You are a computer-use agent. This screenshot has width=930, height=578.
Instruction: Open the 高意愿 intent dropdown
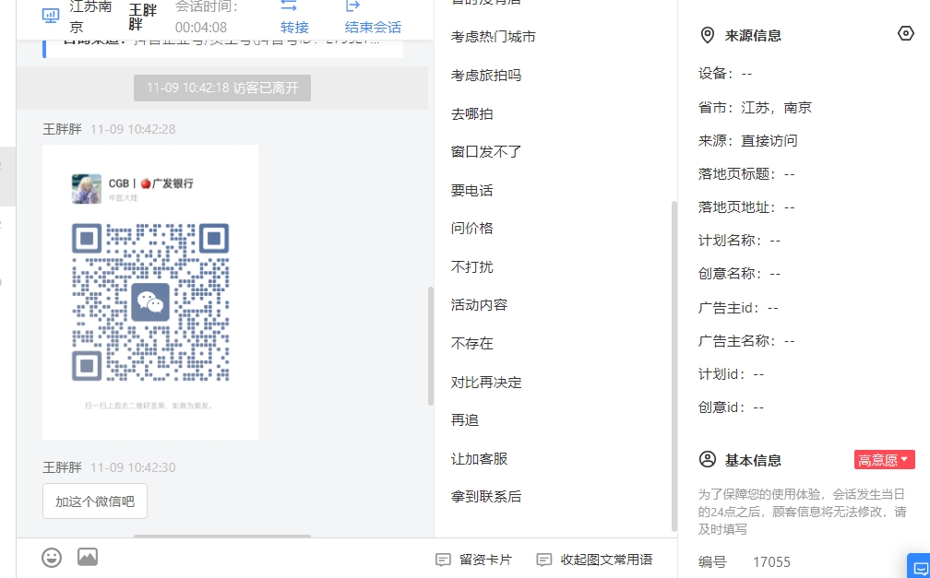tap(884, 459)
